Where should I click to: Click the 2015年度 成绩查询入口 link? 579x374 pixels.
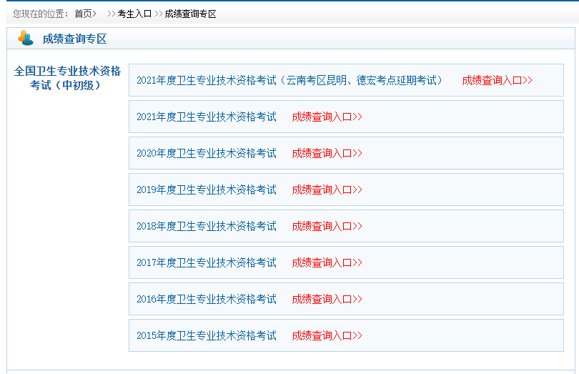click(327, 335)
